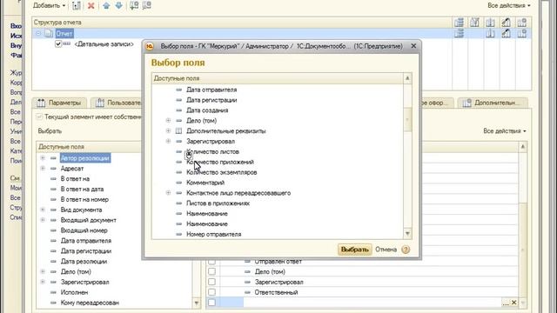
Task: Open the partially hidden ...е офор... tab
Action: coord(437,103)
